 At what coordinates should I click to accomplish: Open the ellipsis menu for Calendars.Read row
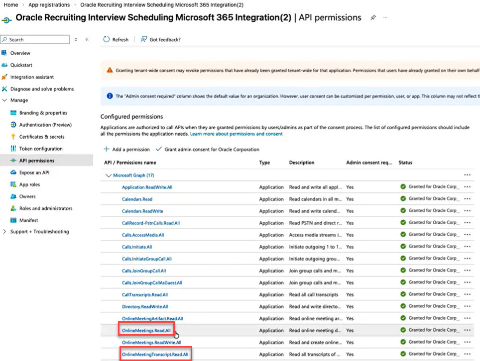[467, 199]
